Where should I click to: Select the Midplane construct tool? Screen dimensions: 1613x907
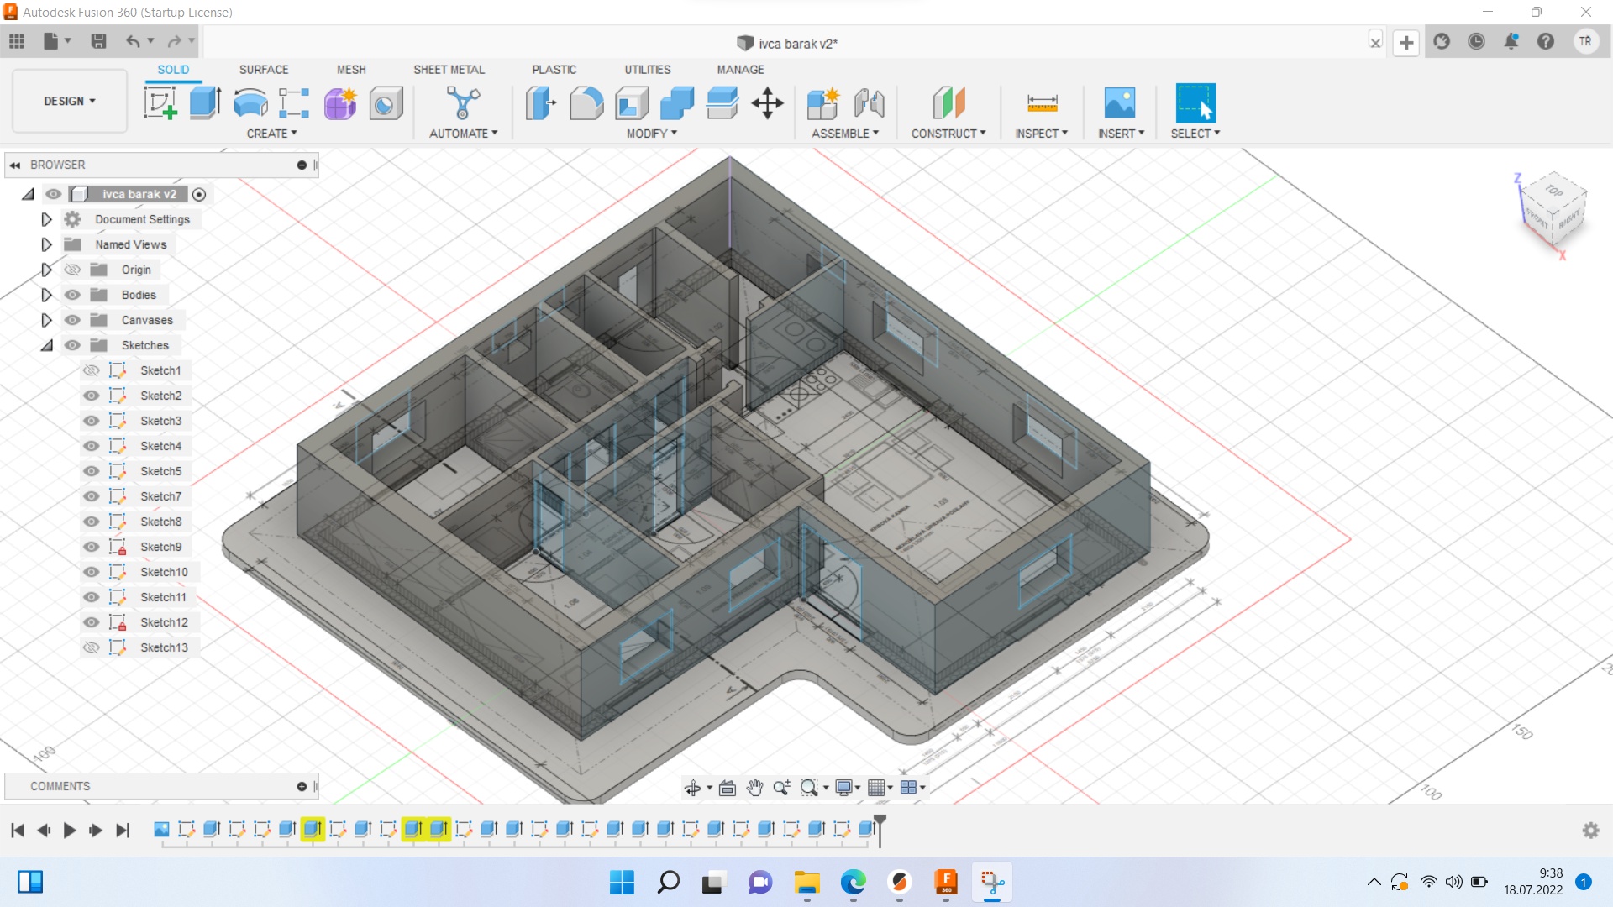[x=948, y=103]
